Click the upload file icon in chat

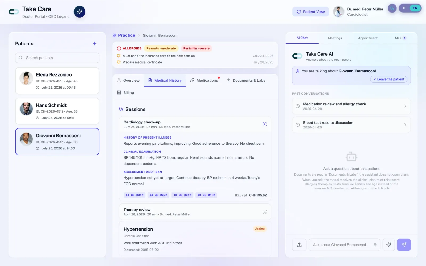point(299,245)
